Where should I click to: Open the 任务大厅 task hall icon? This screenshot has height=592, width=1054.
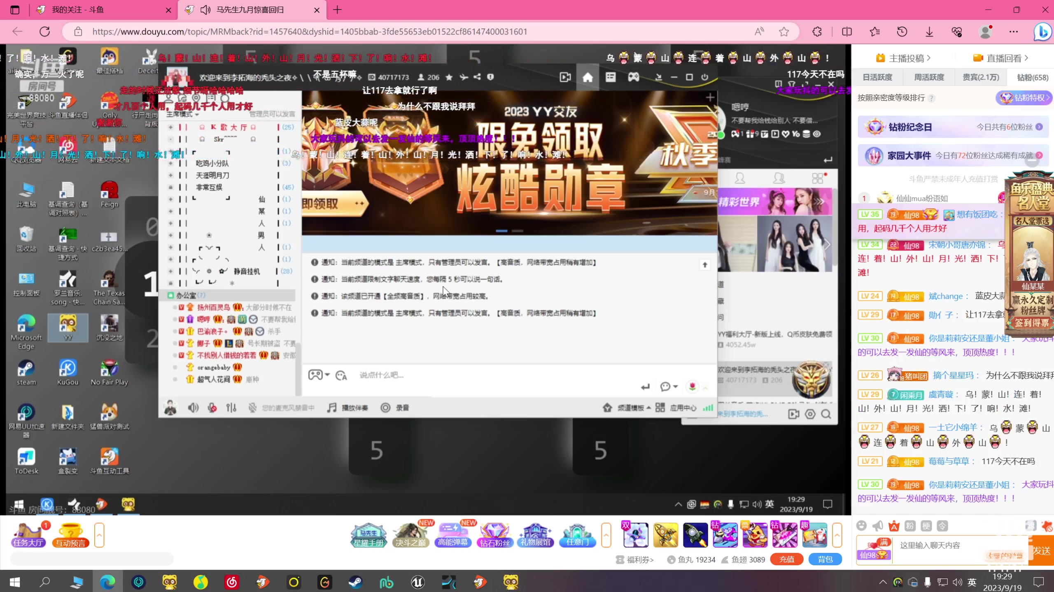(x=28, y=534)
